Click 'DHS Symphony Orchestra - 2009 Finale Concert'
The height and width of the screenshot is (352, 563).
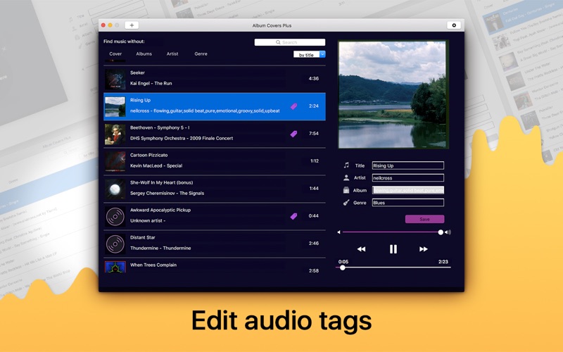pyautogui.click(x=182, y=138)
